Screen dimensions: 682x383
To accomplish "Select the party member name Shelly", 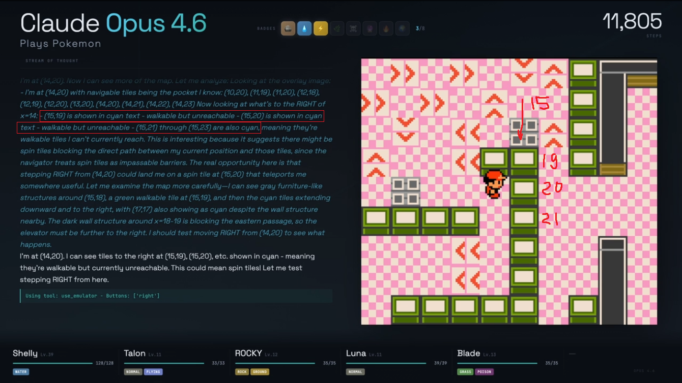I will point(25,354).
